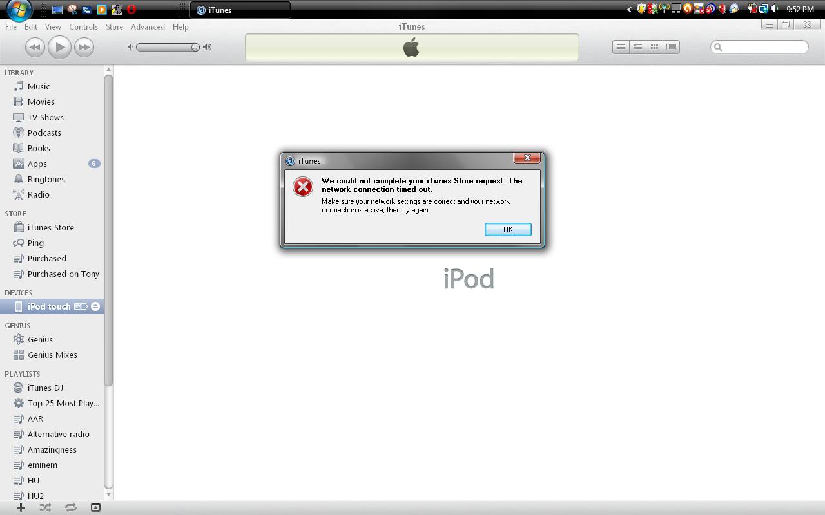Eject the iPod touch
This screenshot has height=515, width=825.
click(95, 306)
